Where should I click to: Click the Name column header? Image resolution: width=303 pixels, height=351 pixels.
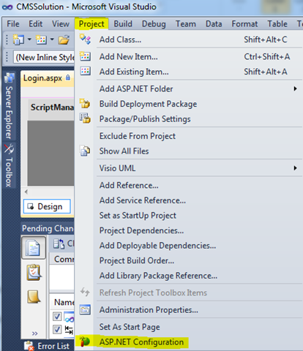coord(62,302)
